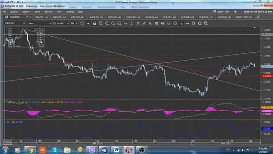Open the Reports menu
273x154 pixels.
[x=26, y=12]
